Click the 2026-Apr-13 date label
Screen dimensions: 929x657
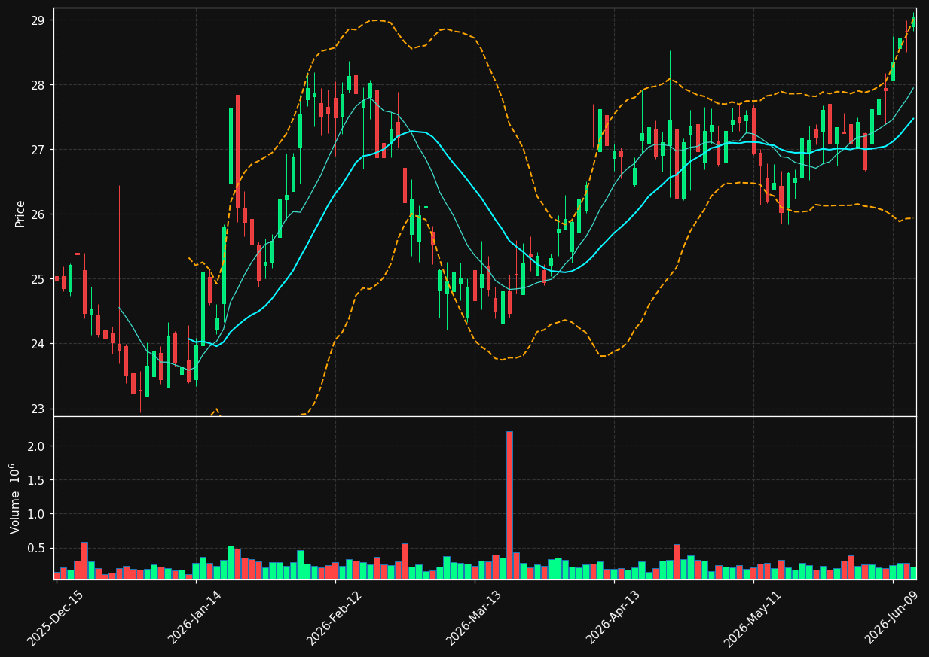(x=613, y=618)
